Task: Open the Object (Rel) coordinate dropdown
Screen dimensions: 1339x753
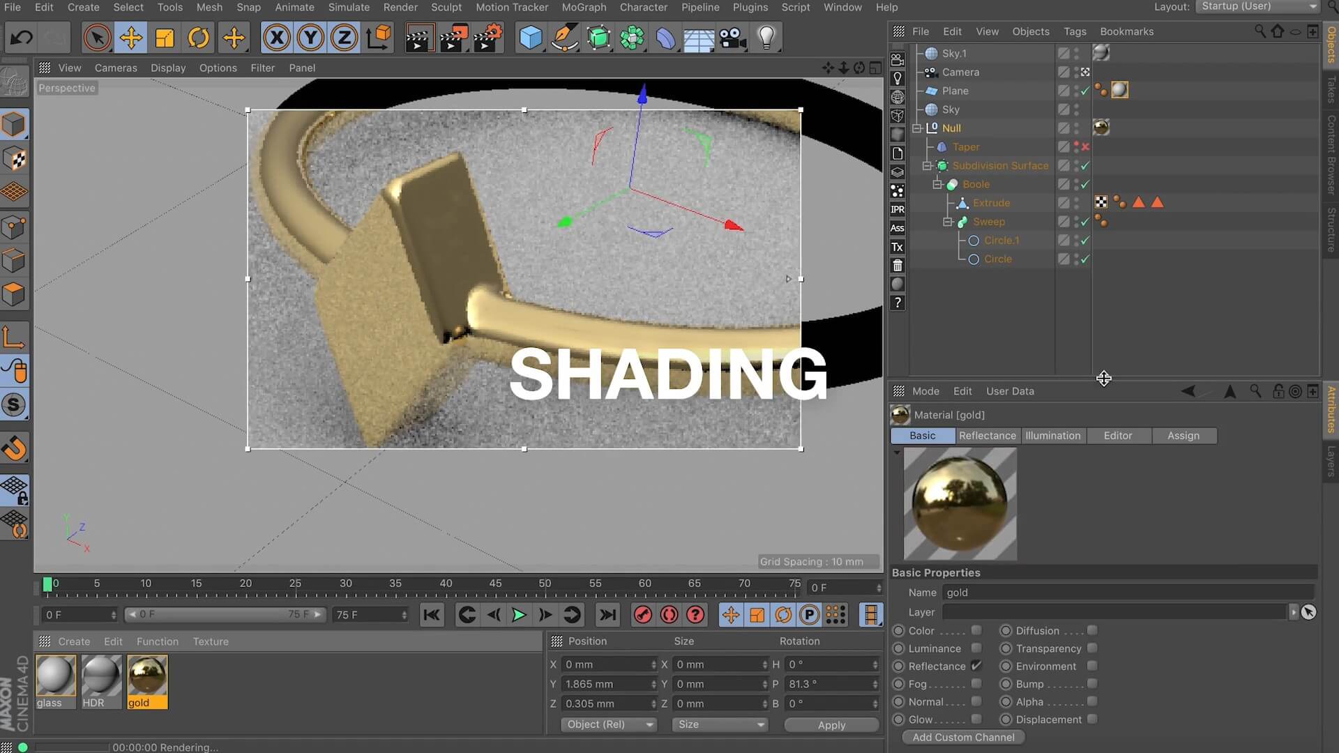Action: click(609, 724)
